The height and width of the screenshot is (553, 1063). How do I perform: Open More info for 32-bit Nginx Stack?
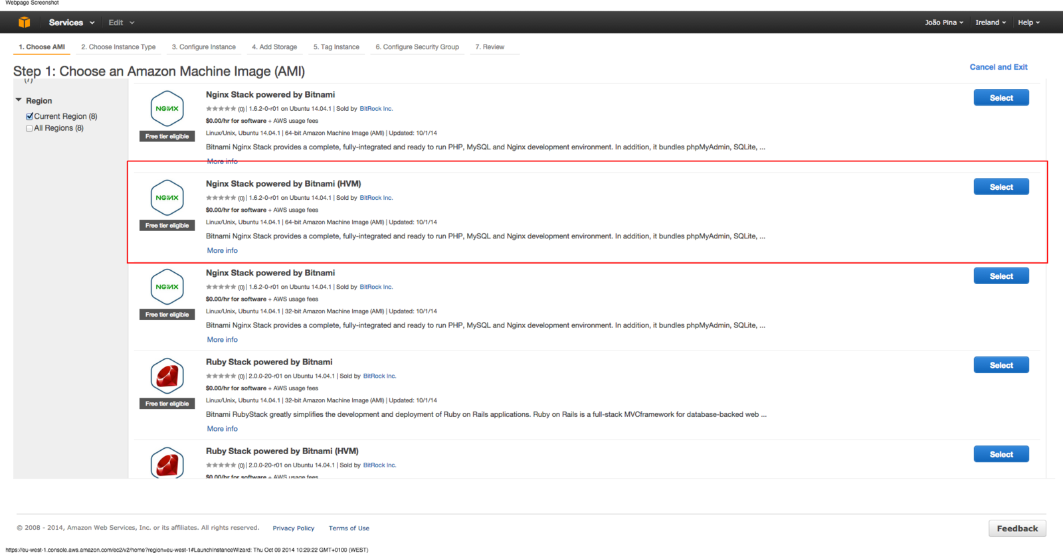coord(222,339)
